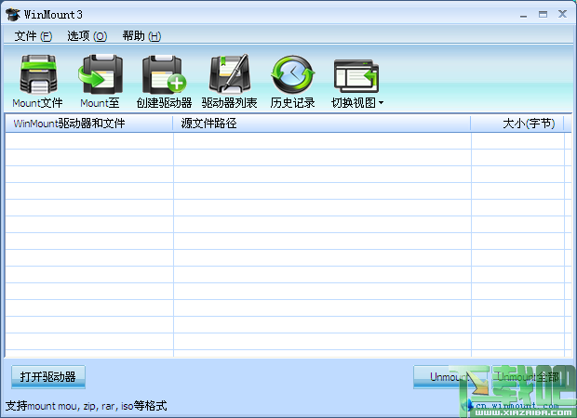Viewport: 577px width, 418px height.
Task: Select the Mount至 toolbar icon
Action: 101,74
